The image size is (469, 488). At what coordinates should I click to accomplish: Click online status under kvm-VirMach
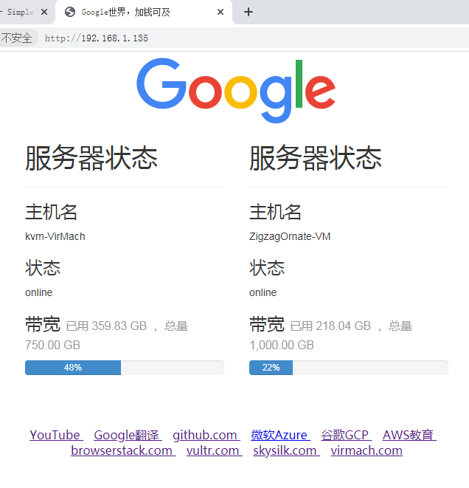point(39,292)
